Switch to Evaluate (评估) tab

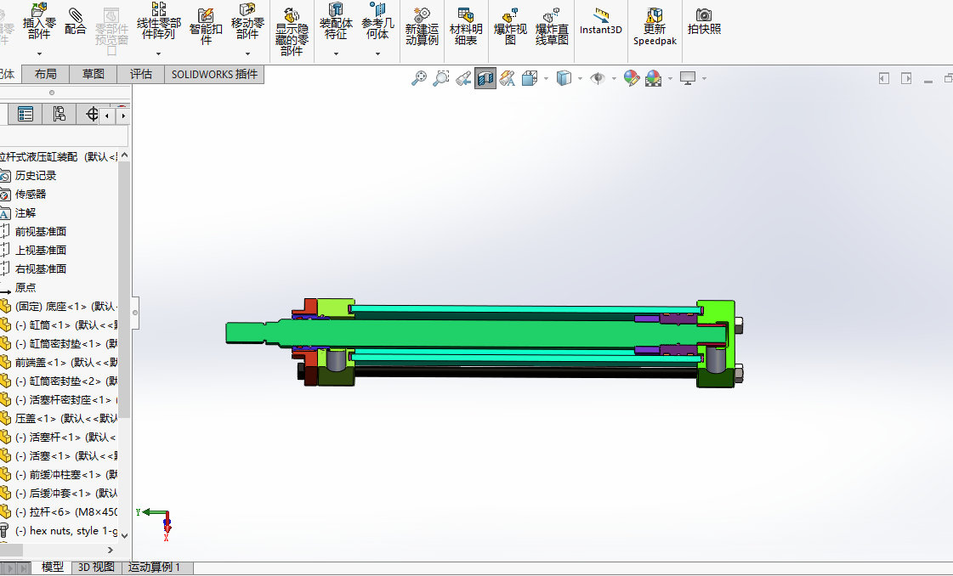[x=140, y=74]
